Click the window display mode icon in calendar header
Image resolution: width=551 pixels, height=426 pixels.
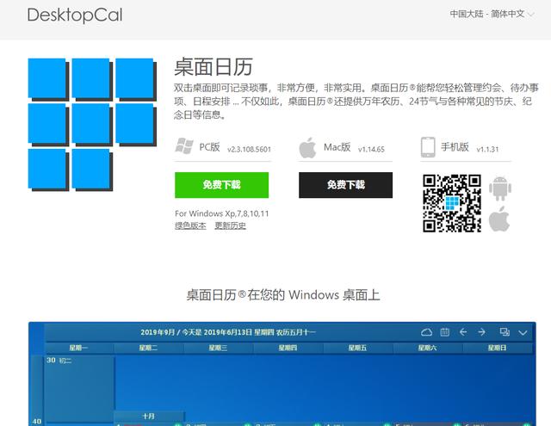pyautogui.click(x=505, y=332)
